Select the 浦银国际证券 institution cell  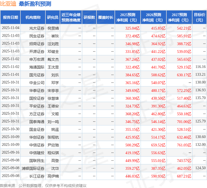pyautogui.click(x=33, y=168)
